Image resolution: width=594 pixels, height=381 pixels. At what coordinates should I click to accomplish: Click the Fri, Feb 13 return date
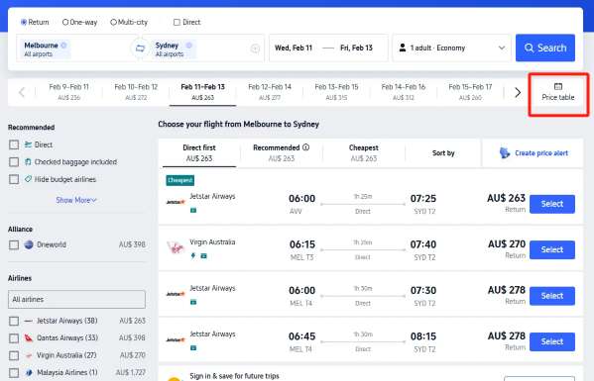click(x=356, y=48)
